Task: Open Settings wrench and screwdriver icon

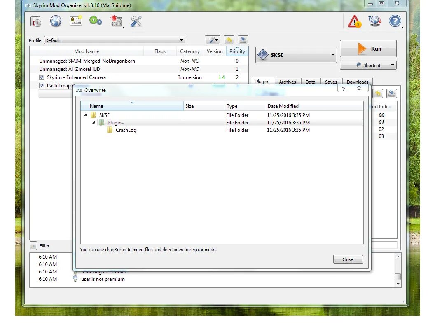Action: [x=136, y=21]
